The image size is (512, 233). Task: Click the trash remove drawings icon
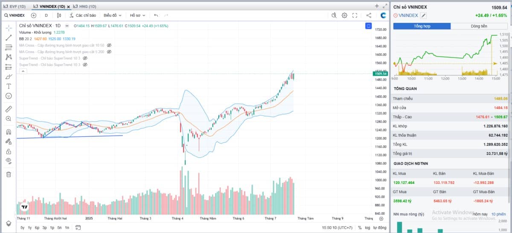point(9,174)
